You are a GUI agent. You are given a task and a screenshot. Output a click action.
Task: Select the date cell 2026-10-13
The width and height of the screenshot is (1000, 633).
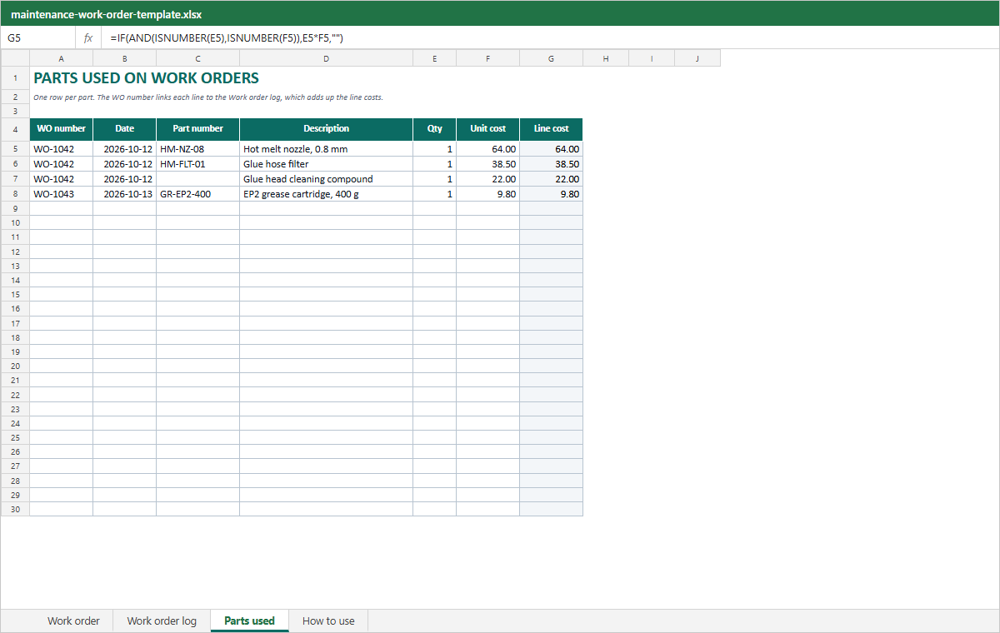click(124, 194)
